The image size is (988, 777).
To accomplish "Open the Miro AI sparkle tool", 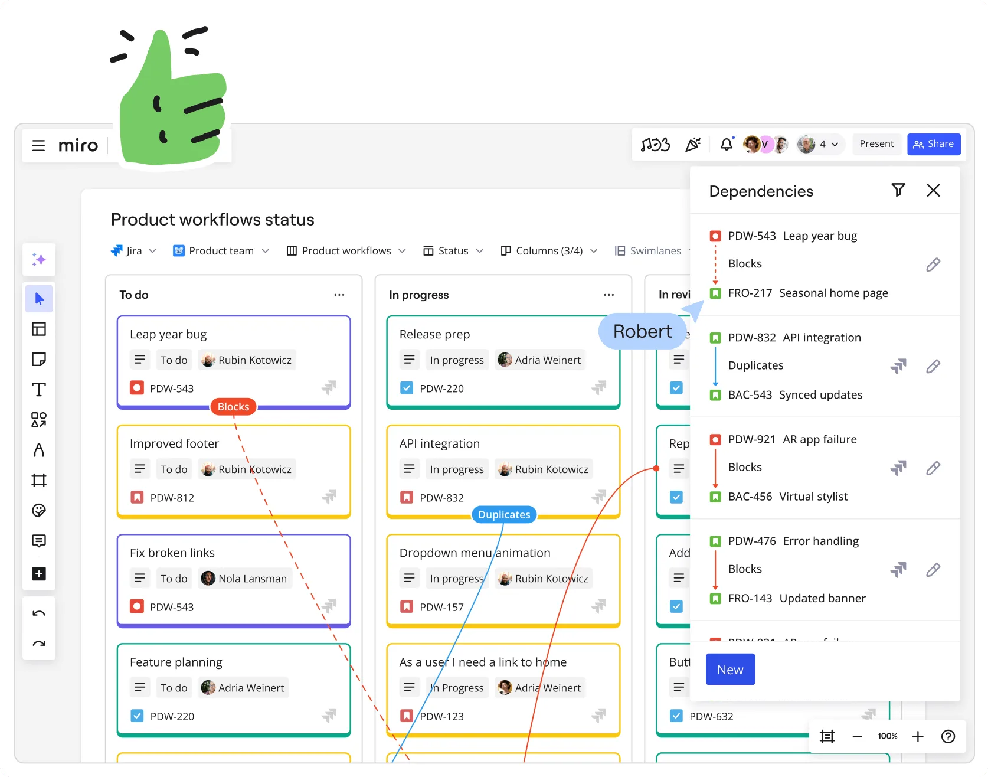I will pyautogui.click(x=39, y=260).
